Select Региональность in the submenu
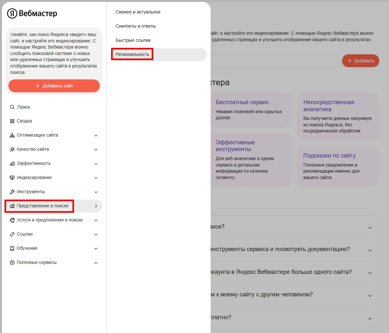This screenshot has width=389, height=333. 132,54
